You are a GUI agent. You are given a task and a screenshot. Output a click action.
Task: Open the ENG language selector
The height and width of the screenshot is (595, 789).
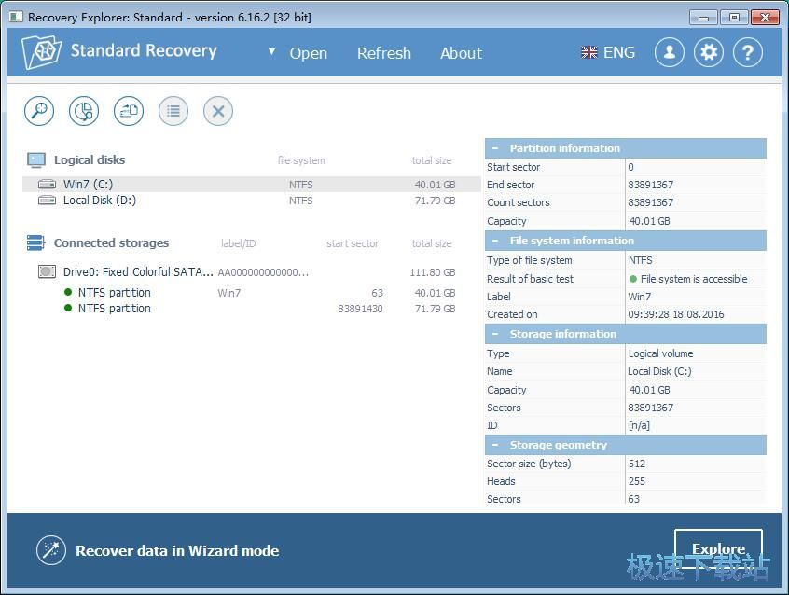607,53
